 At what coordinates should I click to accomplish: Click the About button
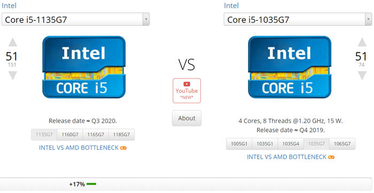pyautogui.click(x=187, y=118)
